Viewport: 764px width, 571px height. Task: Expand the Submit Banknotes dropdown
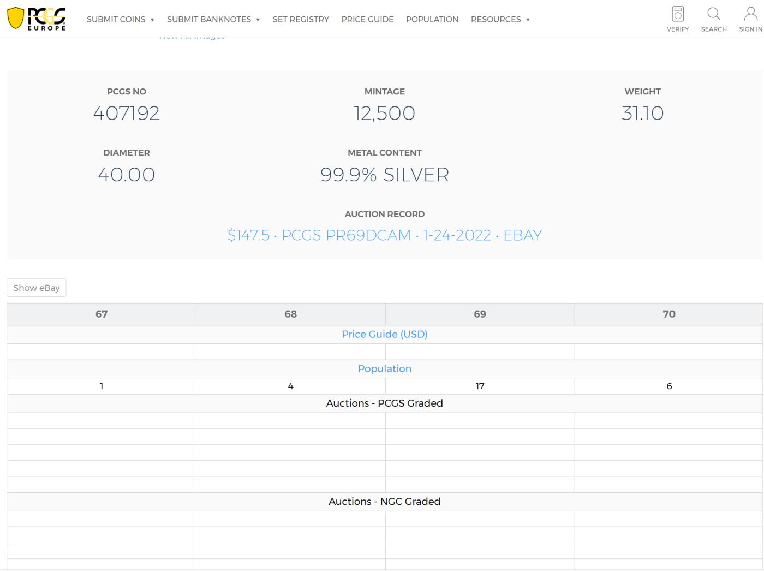point(213,20)
